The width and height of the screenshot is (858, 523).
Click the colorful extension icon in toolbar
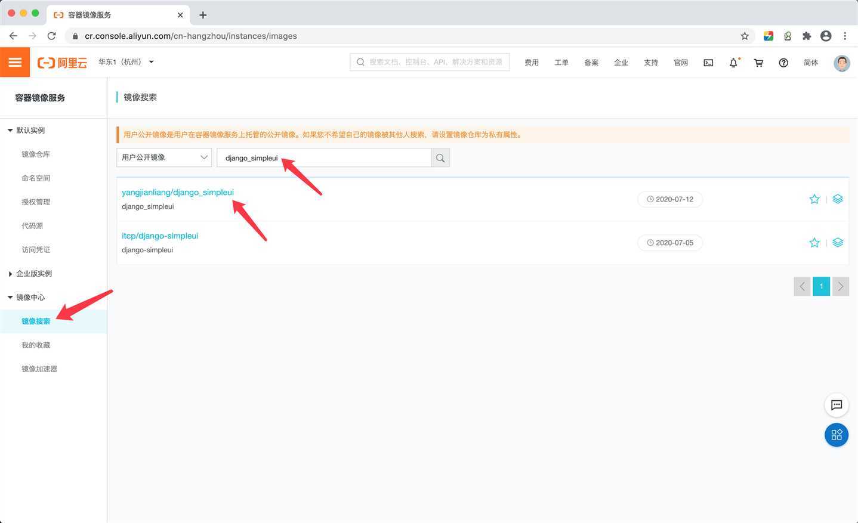pos(769,36)
